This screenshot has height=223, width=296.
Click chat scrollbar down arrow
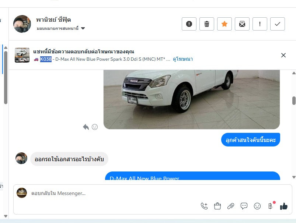click(x=294, y=177)
